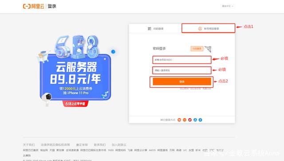Open the 联系我们 footer link
Image resolution: width=284 pixels, height=161 pixels.
point(99,145)
